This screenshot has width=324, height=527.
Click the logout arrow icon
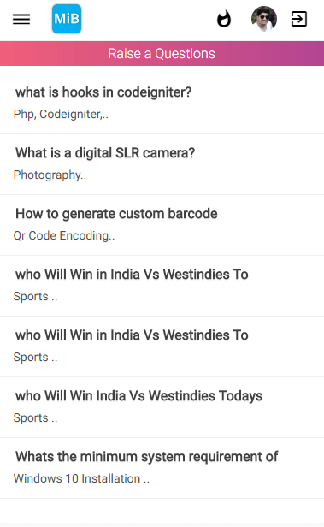tap(299, 19)
